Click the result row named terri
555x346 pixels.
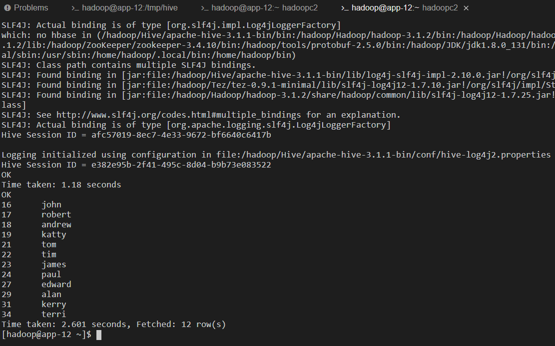point(34,314)
